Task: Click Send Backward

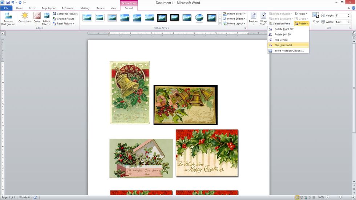Action: (281, 19)
